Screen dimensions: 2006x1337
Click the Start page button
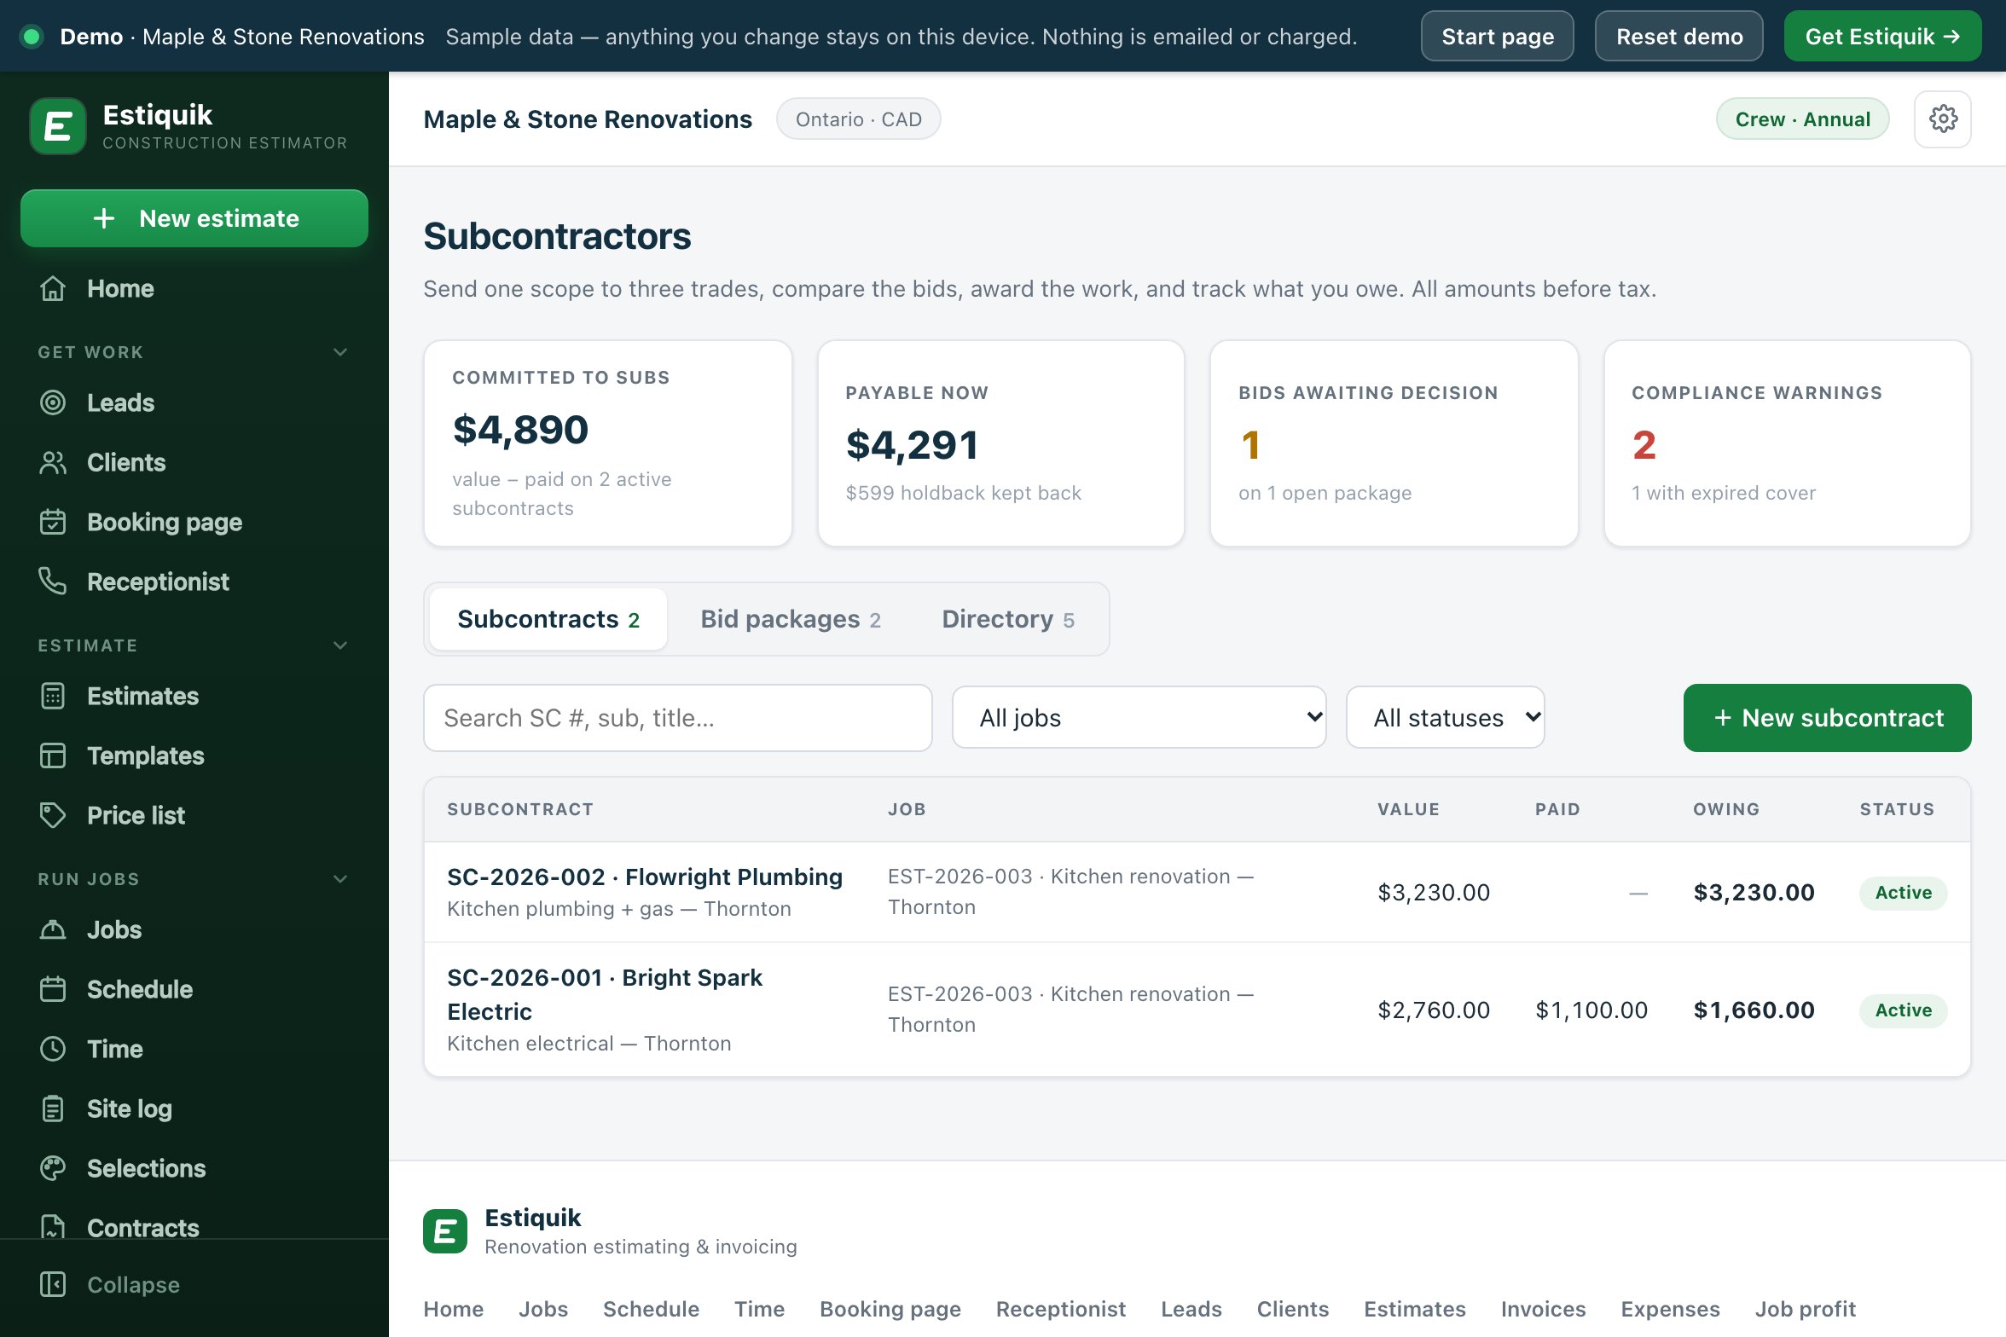click(x=1498, y=36)
